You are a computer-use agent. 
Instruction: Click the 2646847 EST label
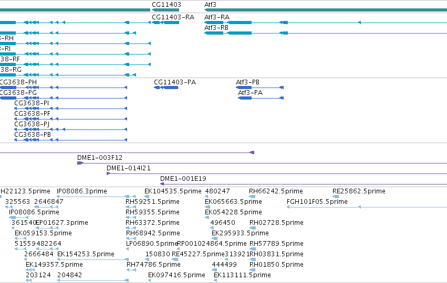(x=49, y=202)
